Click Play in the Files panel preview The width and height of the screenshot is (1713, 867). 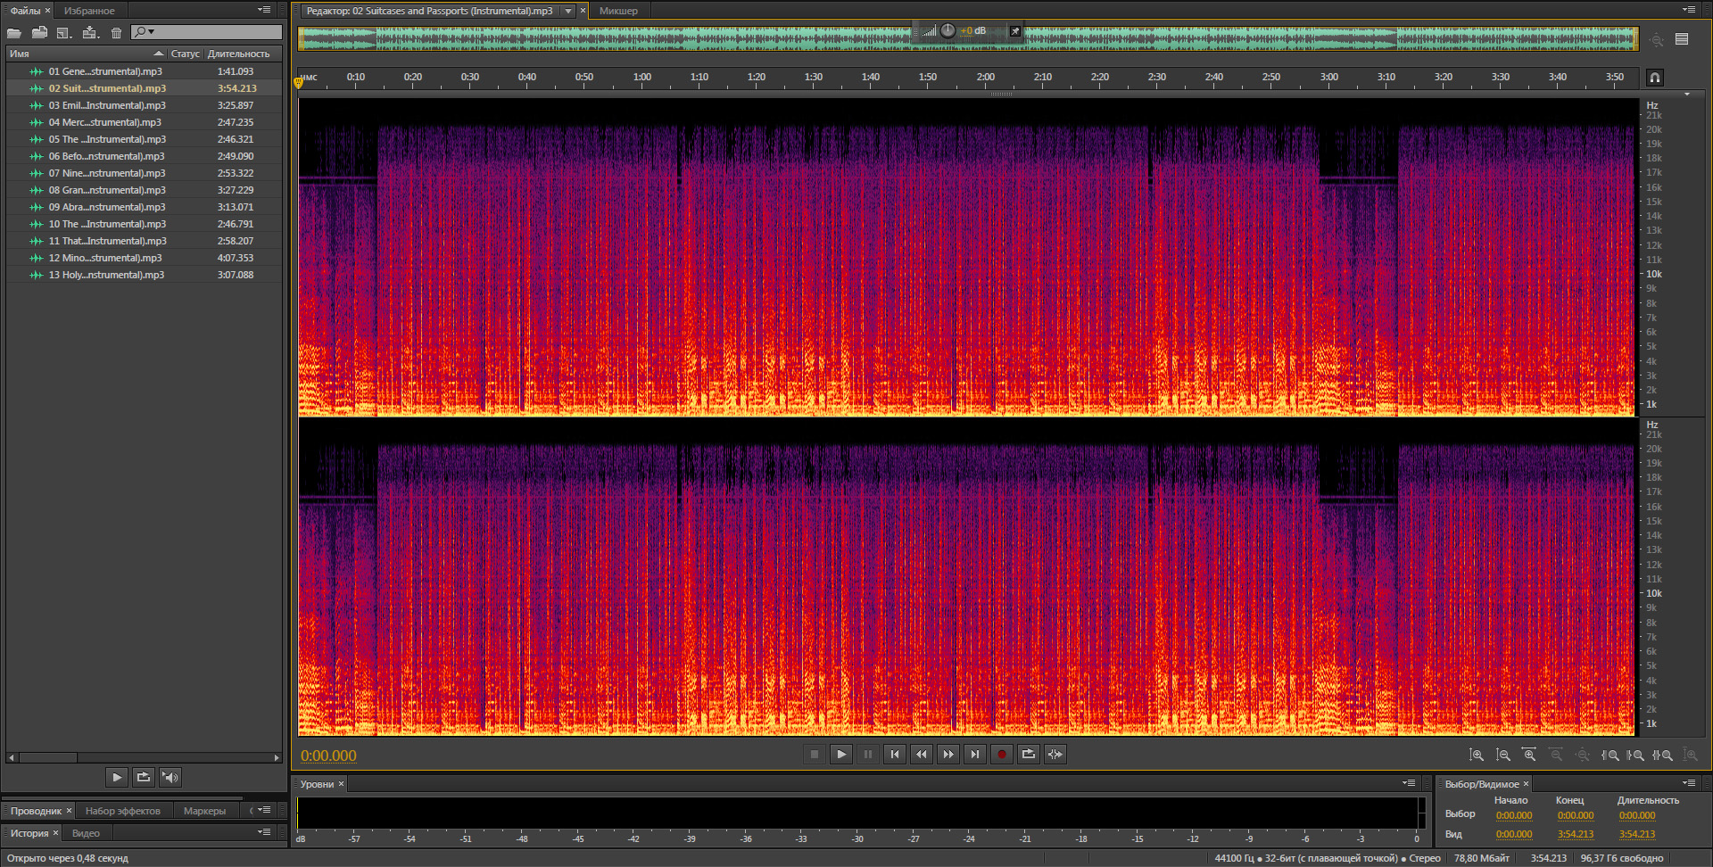click(117, 778)
